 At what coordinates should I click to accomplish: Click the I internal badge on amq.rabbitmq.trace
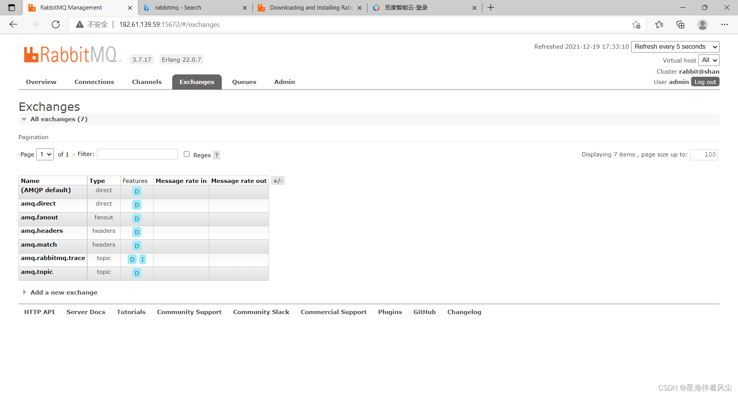coord(143,260)
